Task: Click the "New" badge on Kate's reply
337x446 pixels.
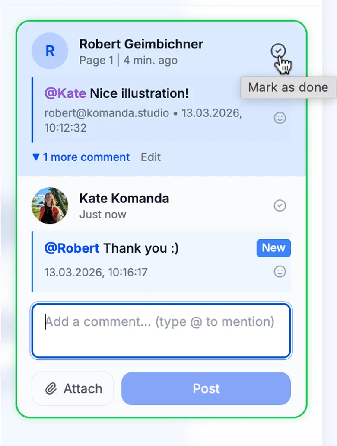Action: tap(273, 248)
